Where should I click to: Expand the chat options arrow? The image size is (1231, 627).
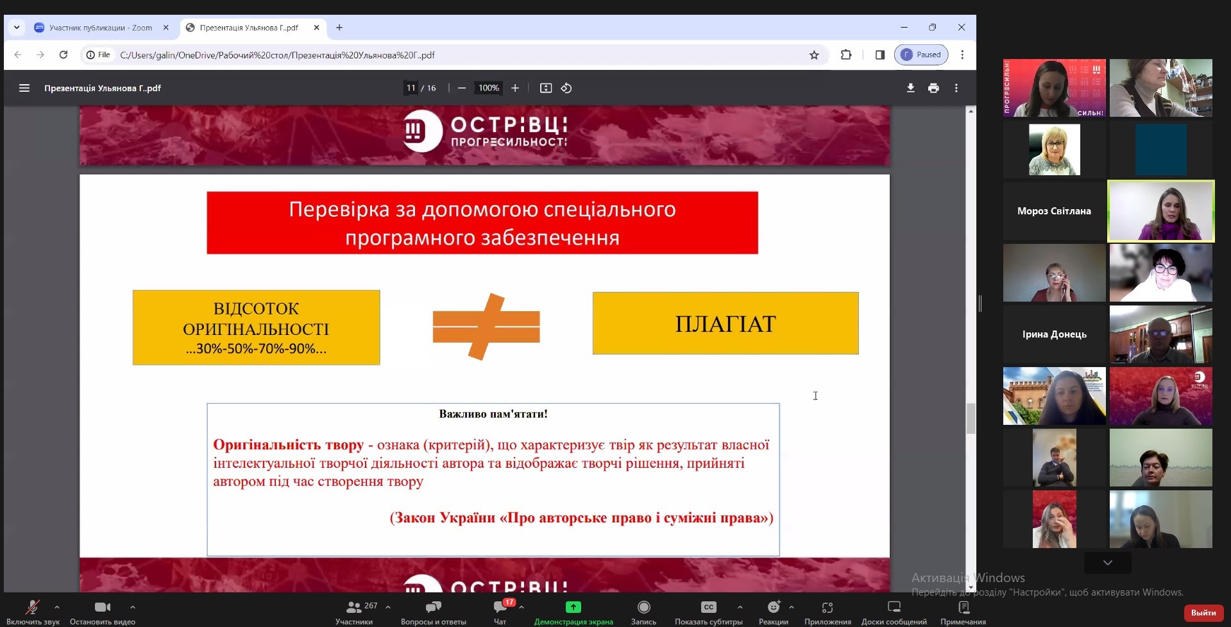tap(522, 606)
